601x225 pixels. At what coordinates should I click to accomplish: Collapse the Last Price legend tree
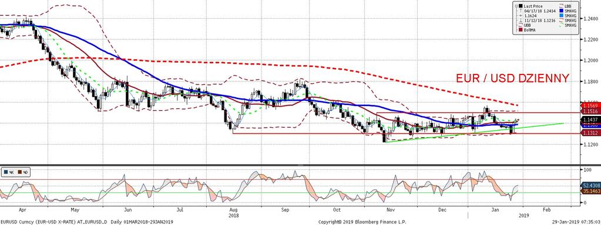coord(516,6)
